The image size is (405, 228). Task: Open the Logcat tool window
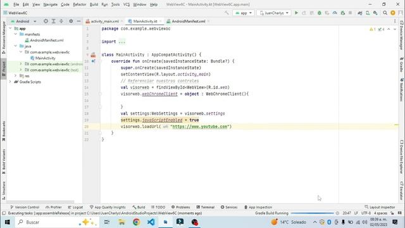[x=75, y=207]
